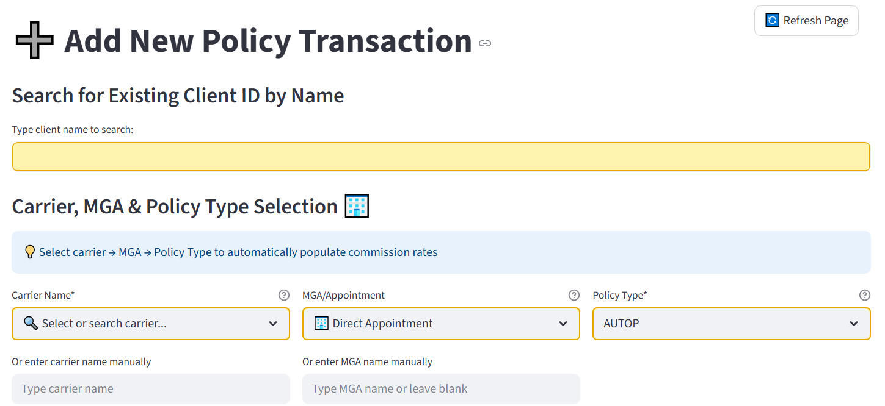Click the Search for Existing Client ID heading
885x406 pixels.
click(178, 96)
